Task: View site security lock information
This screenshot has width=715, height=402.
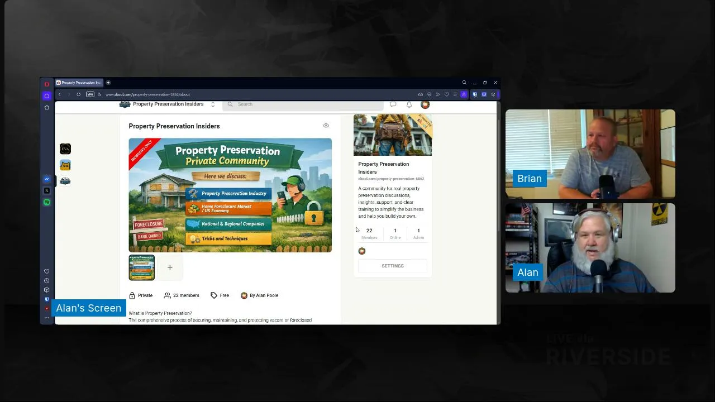Action: click(x=99, y=94)
